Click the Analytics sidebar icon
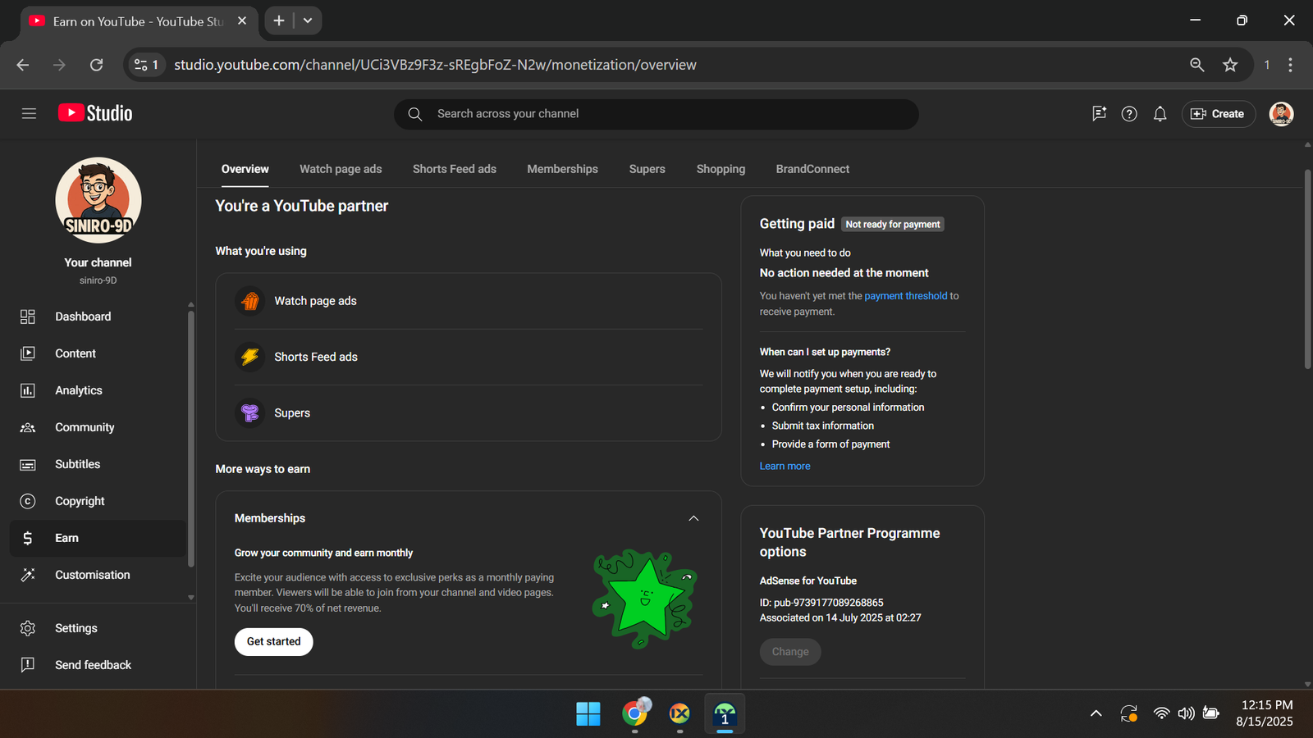Viewport: 1313px width, 738px height. 28,390
